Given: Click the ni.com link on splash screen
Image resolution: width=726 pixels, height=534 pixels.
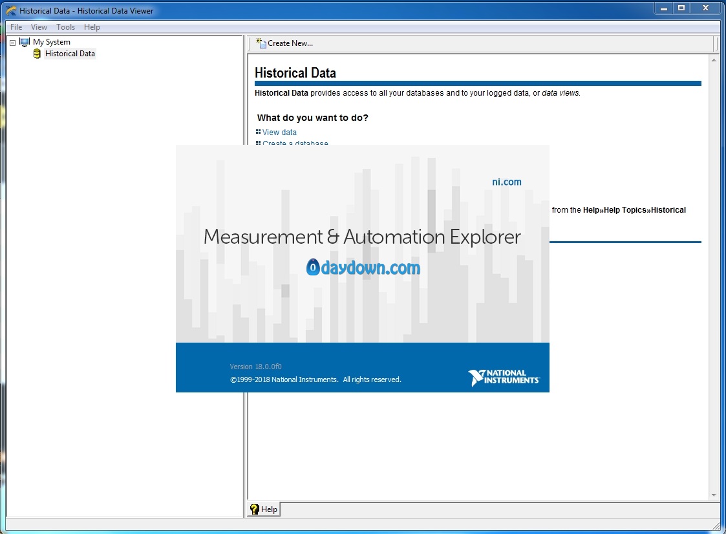Looking at the screenshot, I should pyautogui.click(x=507, y=182).
